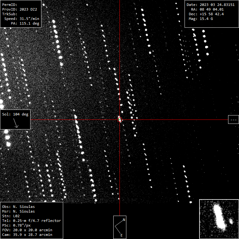Click the FOV: 20.0 x 20.0 arcmin text
This screenshot has height=239, width=239.
pos(27,230)
